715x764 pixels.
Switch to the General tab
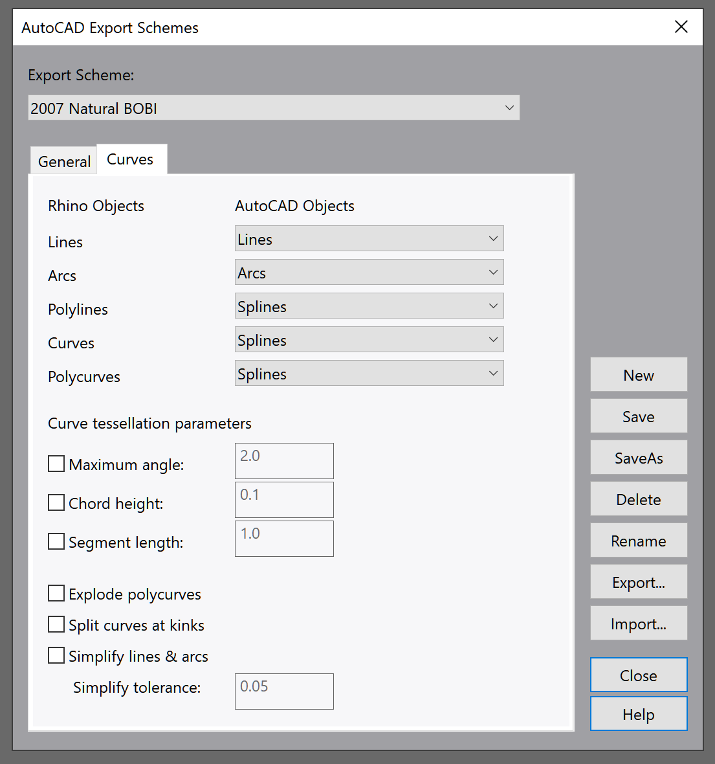coord(64,161)
